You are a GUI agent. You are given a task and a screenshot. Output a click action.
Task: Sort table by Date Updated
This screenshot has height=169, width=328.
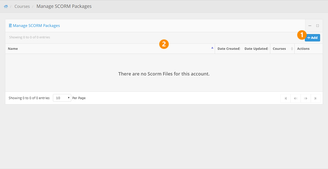click(256, 49)
